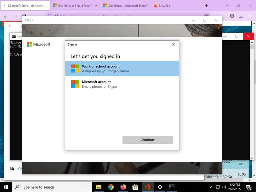The image size is (256, 192).
Task: Close the Sign in dialog
Action: click(173, 44)
